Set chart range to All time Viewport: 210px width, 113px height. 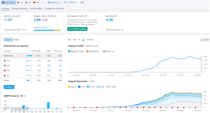click(90, 40)
